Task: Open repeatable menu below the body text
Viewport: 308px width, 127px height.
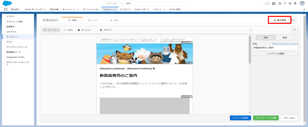Action: click(187, 97)
